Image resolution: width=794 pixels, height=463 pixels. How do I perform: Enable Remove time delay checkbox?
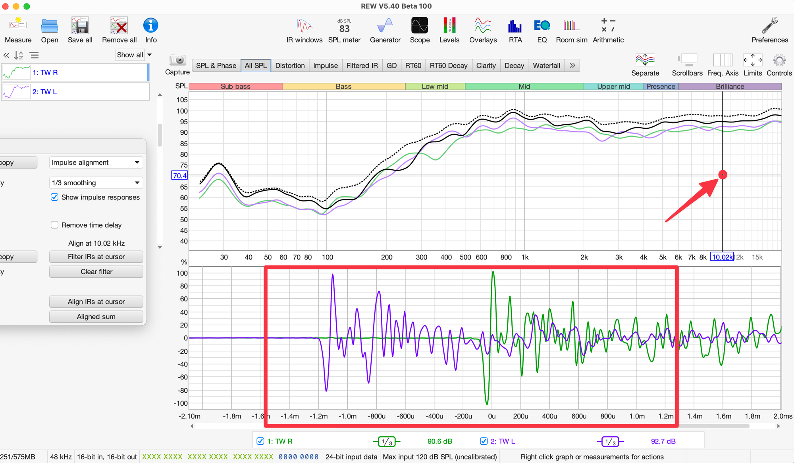(x=55, y=225)
